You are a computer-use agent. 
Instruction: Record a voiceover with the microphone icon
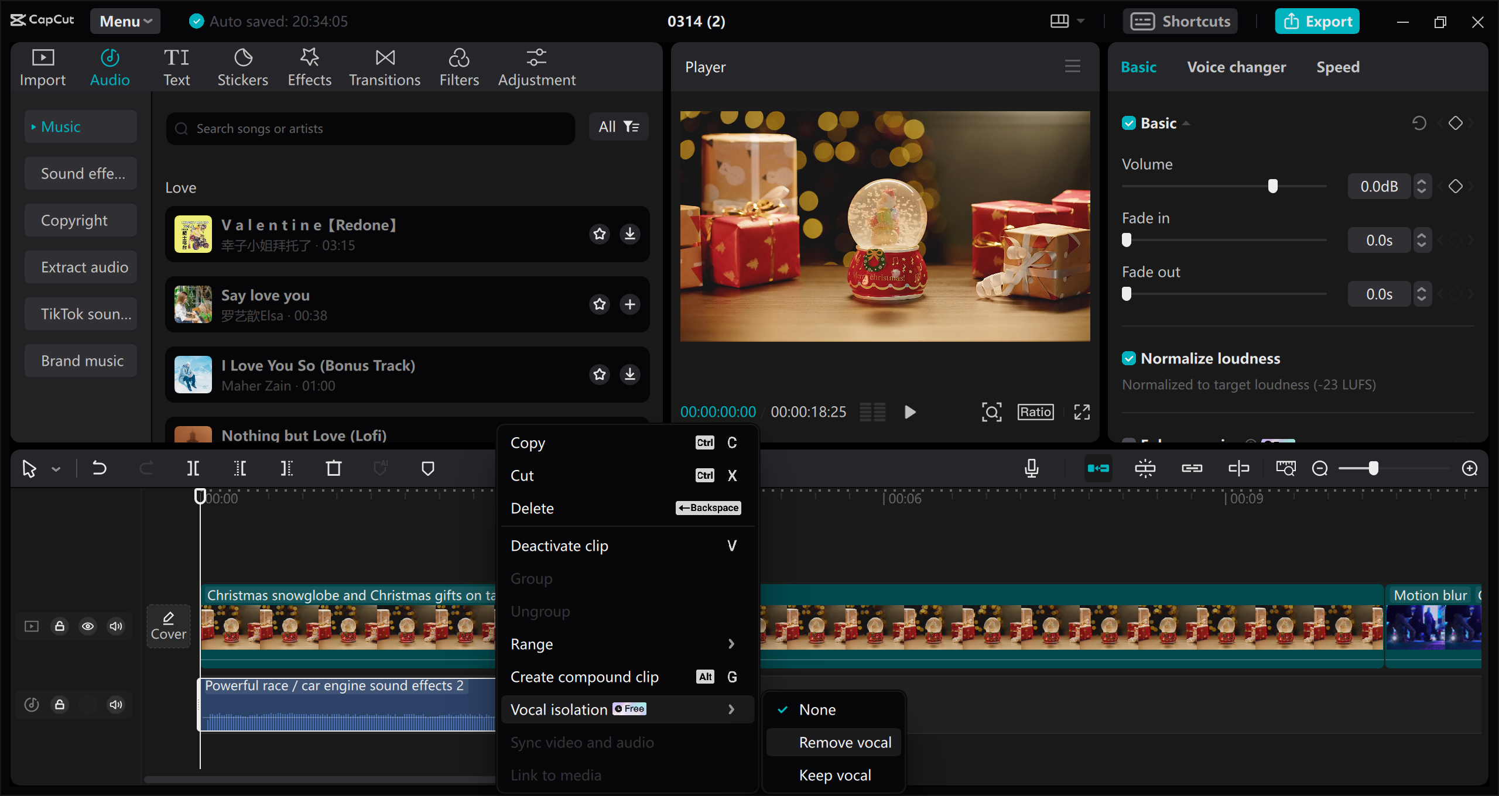[1031, 468]
